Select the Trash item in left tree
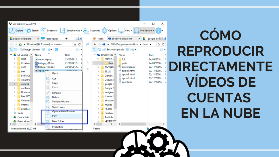This screenshot has height=157, width=279. (18, 113)
